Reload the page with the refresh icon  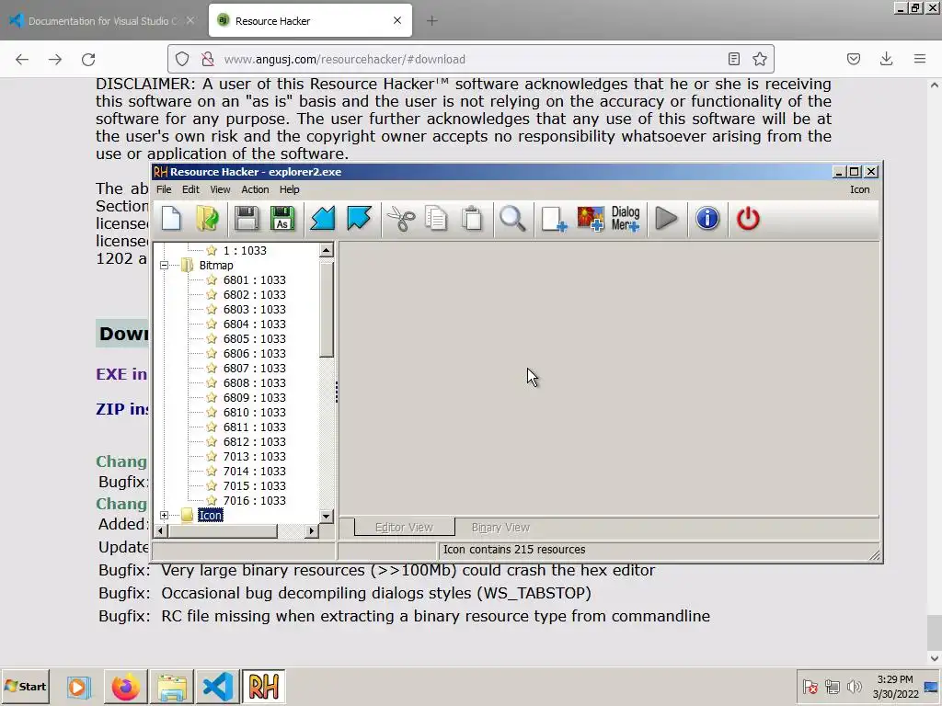(x=88, y=59)
